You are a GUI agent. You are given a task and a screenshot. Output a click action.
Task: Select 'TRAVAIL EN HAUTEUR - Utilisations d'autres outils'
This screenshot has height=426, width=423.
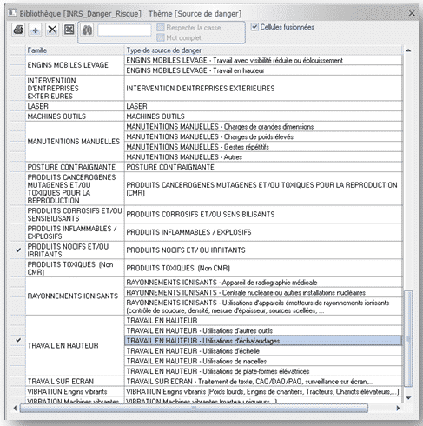(263, 330)
